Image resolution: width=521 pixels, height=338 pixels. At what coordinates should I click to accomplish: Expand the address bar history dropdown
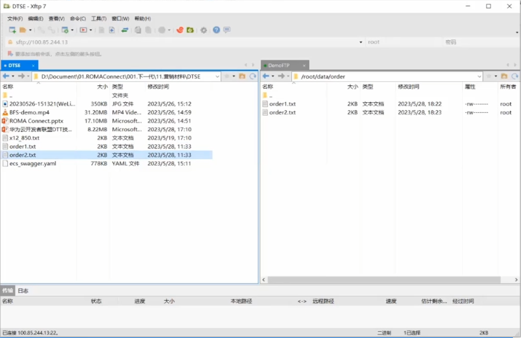click(x=361, y=42)
